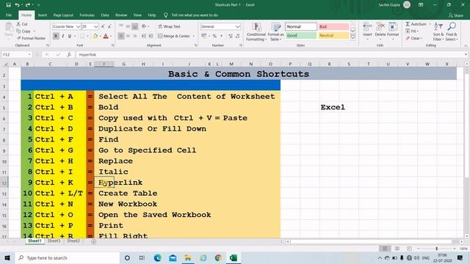470x264 pixels.
Task: Click Tell me what you want to do box
Action: click(195, 15)
